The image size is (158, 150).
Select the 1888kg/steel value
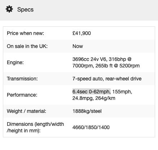(87, 111)
